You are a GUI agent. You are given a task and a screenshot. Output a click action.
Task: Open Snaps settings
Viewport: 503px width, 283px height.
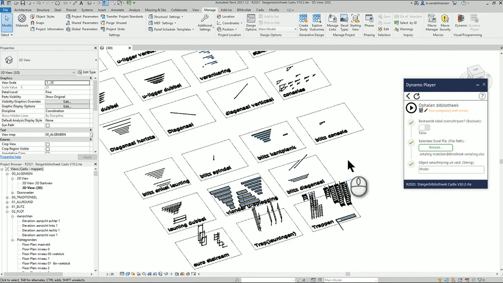(37, 23)
